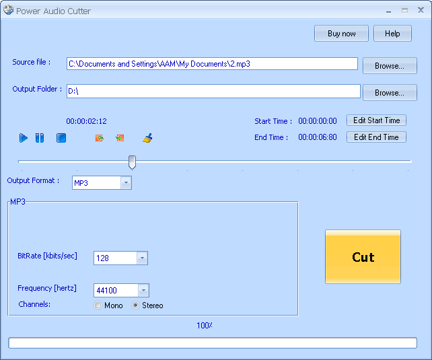Click the Buy now button
Viewport: 432px width, 360px height.
point(341,34)
